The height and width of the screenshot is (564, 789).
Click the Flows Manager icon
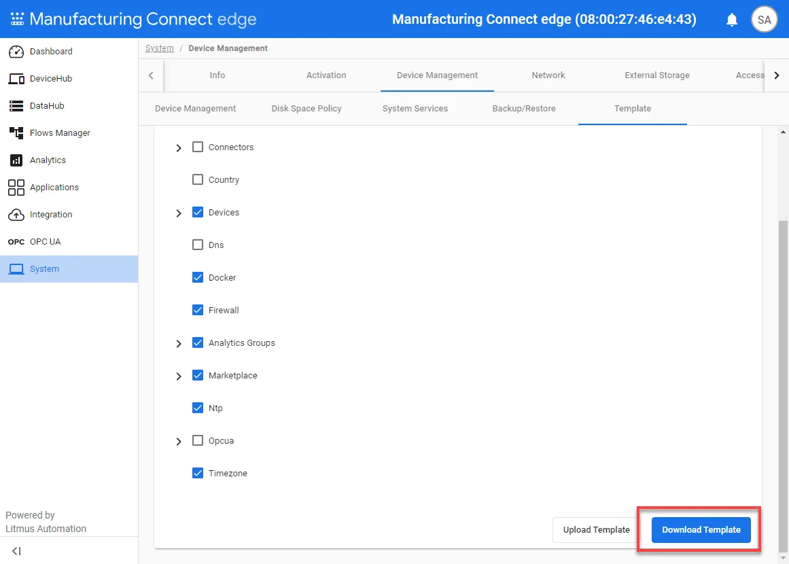click(16, 133)
